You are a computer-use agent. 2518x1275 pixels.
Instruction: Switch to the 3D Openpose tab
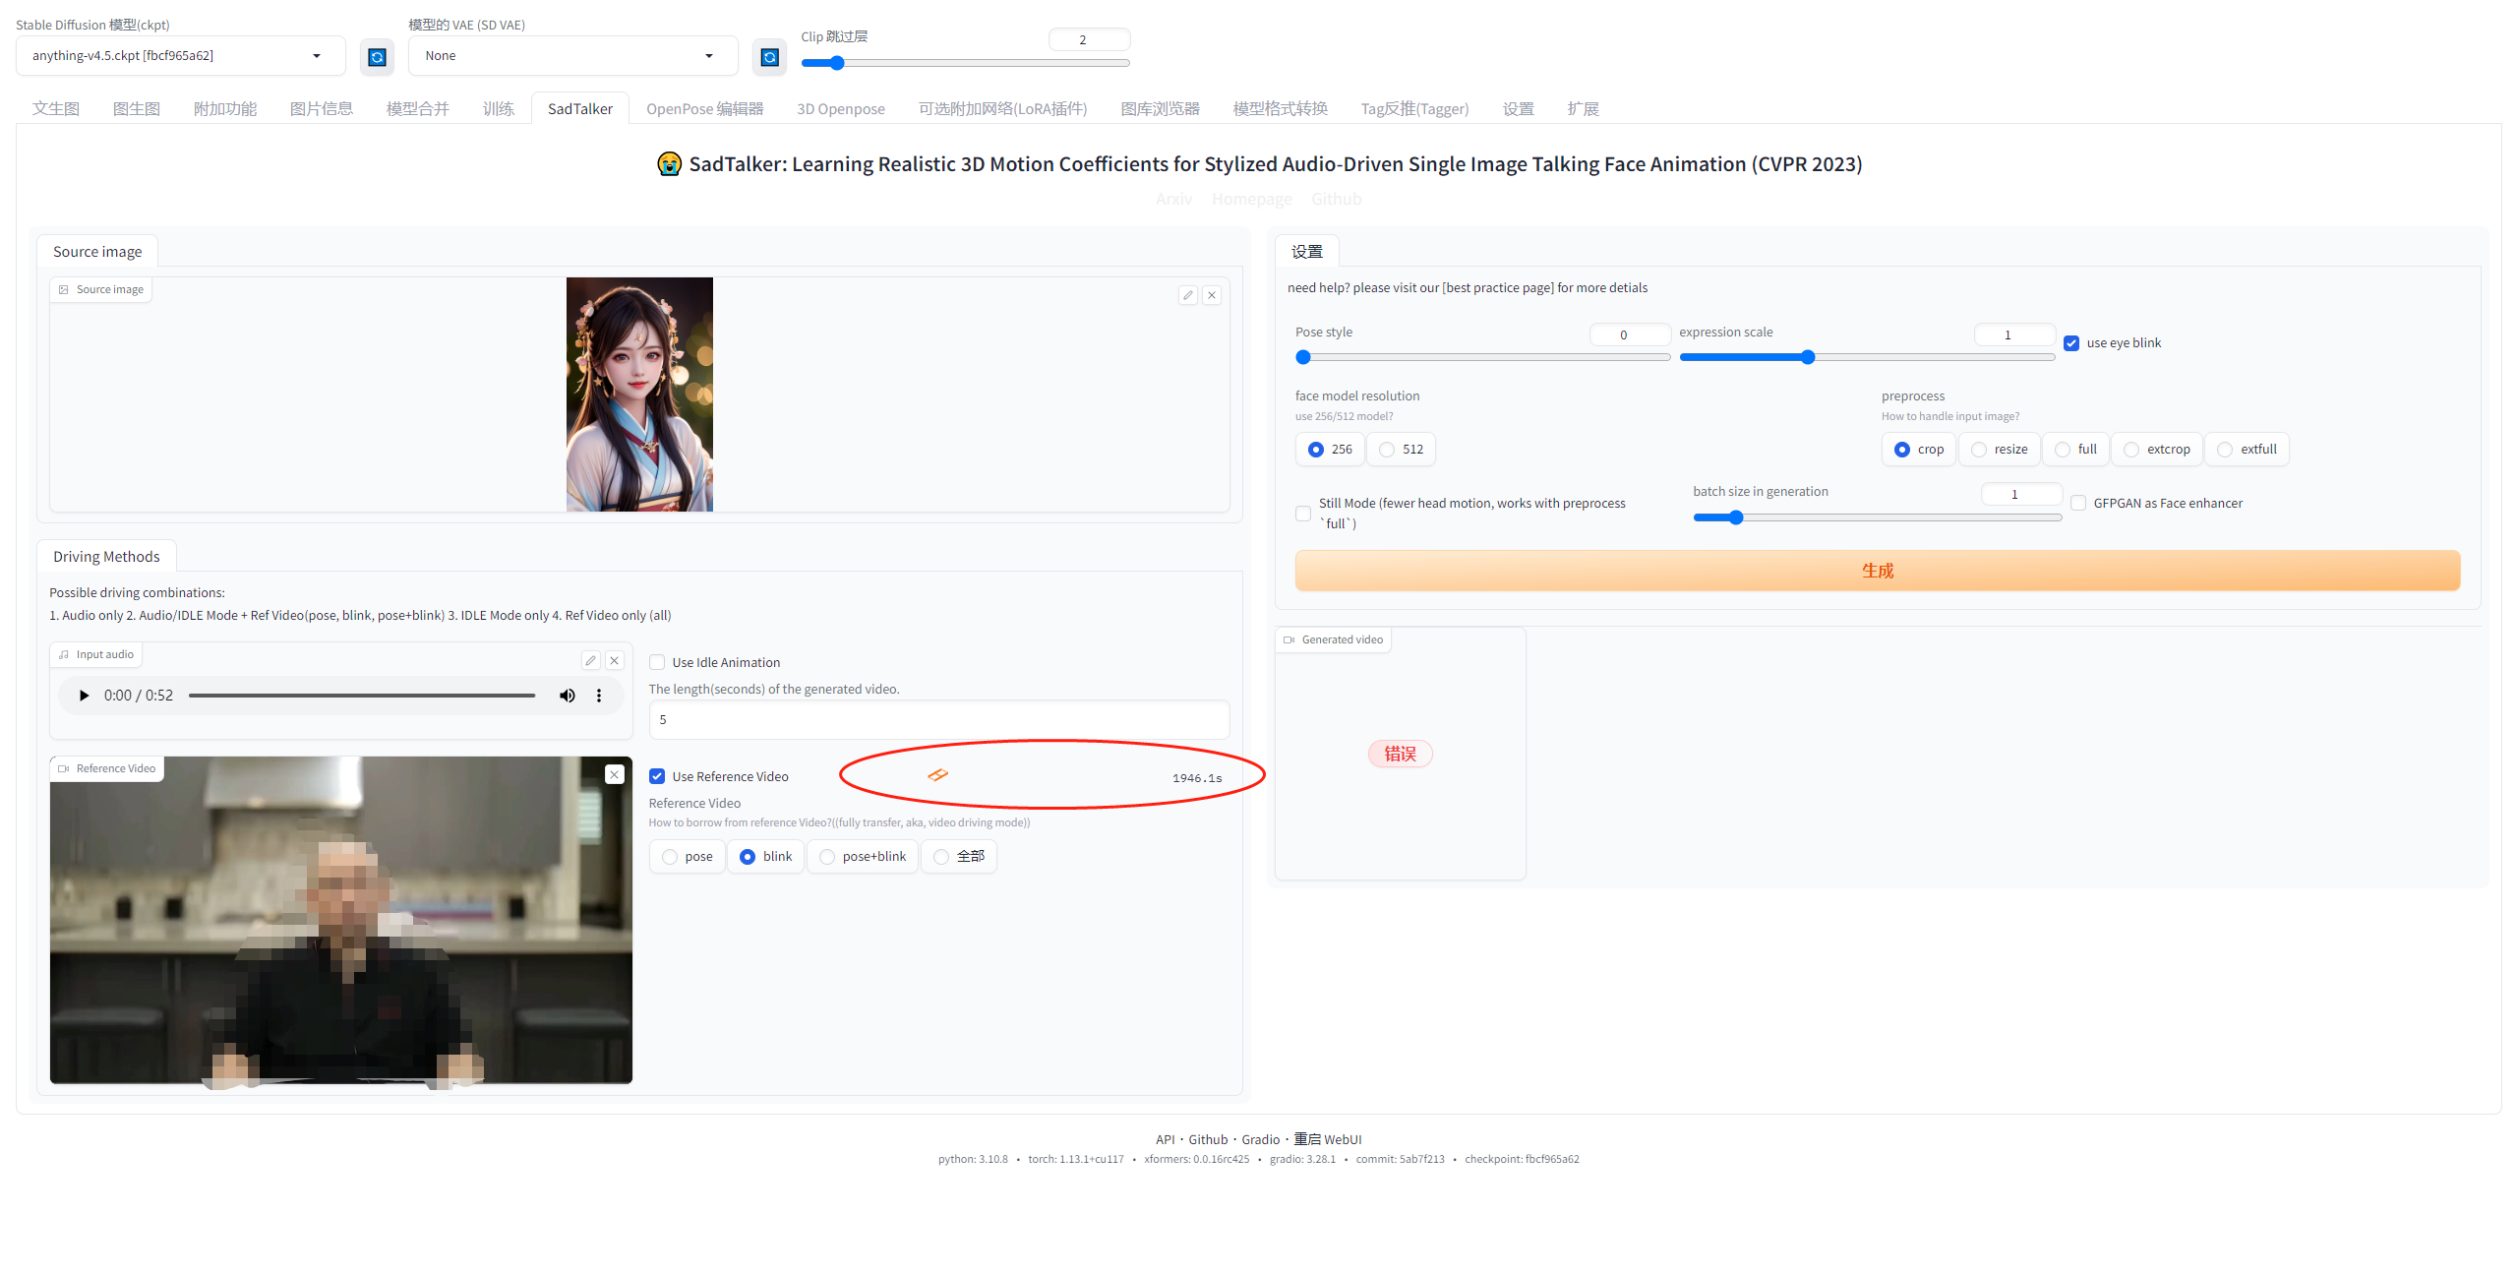click(x=840, y=108)
